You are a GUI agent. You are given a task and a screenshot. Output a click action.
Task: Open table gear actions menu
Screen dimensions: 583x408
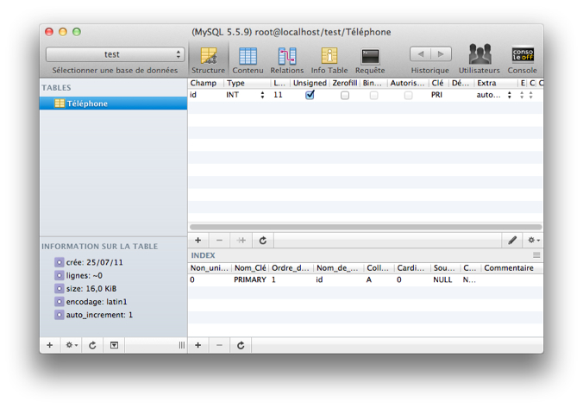pyautogui.click(x=72, y=345)
